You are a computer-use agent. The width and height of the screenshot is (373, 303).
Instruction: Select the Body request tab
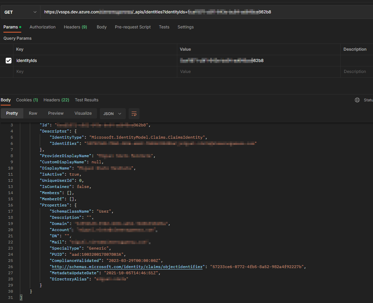pos(101,27)
